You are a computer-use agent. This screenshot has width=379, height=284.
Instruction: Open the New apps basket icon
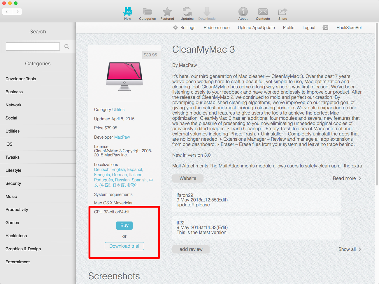point(128,13)
